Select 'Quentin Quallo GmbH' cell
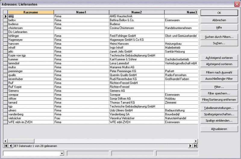This screenshot has width=241, height=159. pos(137,75)
